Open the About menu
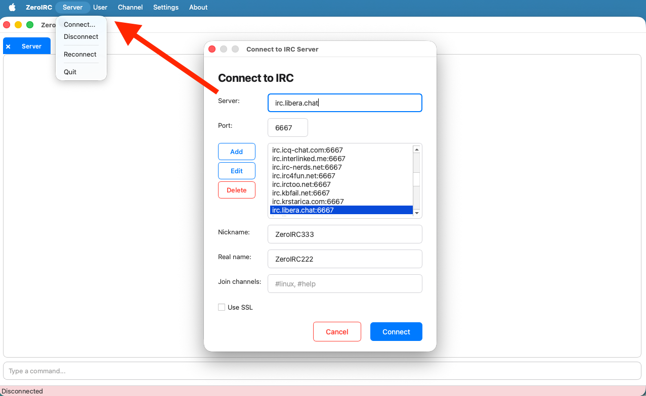 198,7
